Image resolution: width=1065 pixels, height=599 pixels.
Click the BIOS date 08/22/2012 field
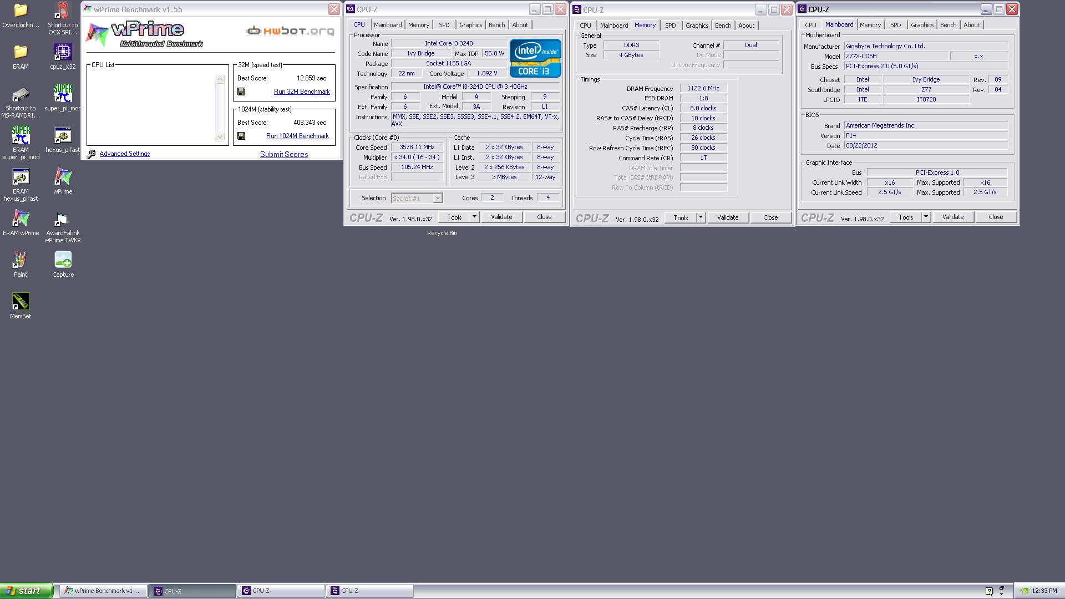point(926,145)
